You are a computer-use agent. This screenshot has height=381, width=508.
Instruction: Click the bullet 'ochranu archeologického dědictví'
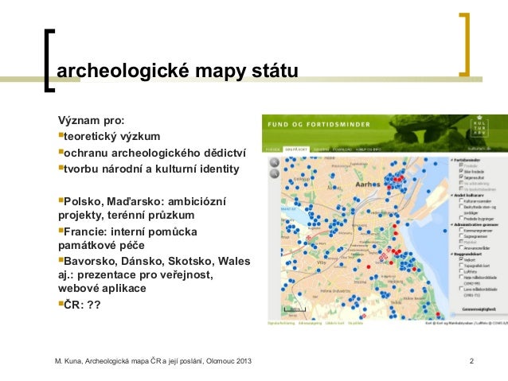point(152,153)
